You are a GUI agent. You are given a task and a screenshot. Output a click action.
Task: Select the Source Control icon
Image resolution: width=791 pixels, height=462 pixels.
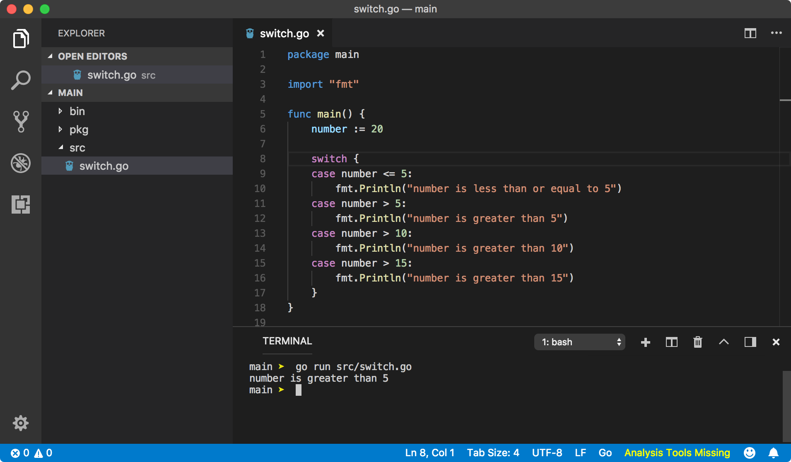tap(21, 121)
